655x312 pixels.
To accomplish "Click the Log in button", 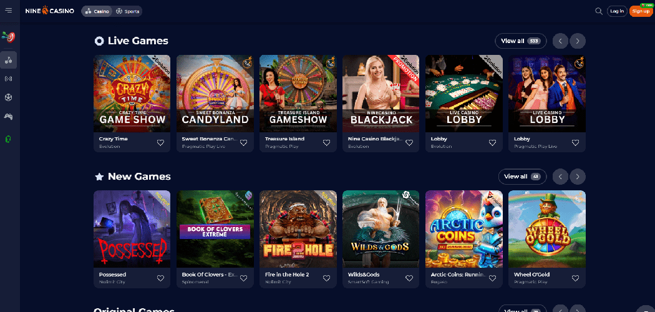I will [617, 11].
